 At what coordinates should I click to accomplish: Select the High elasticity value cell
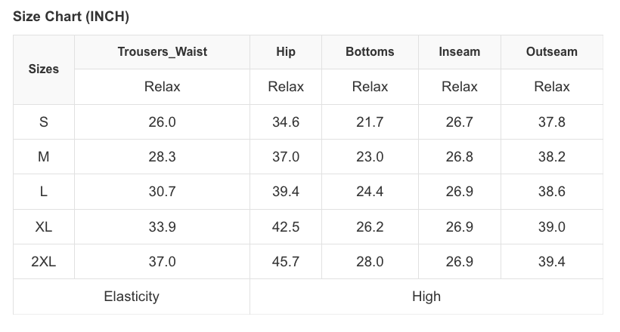point(426,297)
